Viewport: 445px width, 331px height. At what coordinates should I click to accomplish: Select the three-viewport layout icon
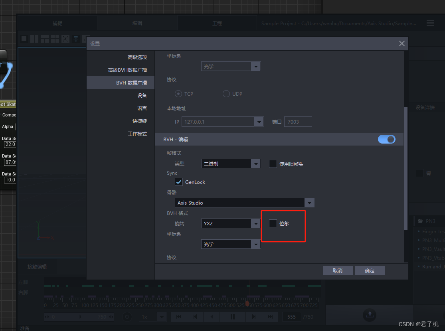45,38
